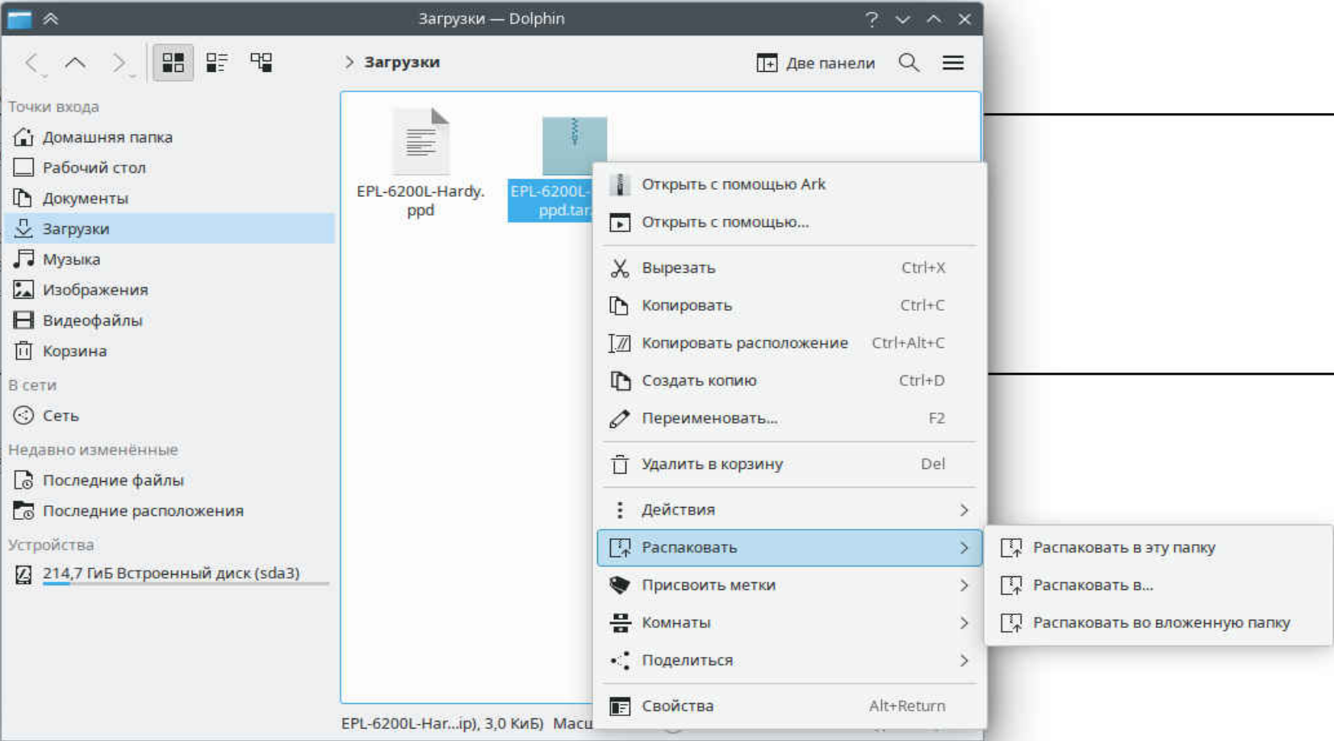This screenshot has height=741, width=1334.
Task: Toggle the Две панели split view
Action: pos(815,62)
